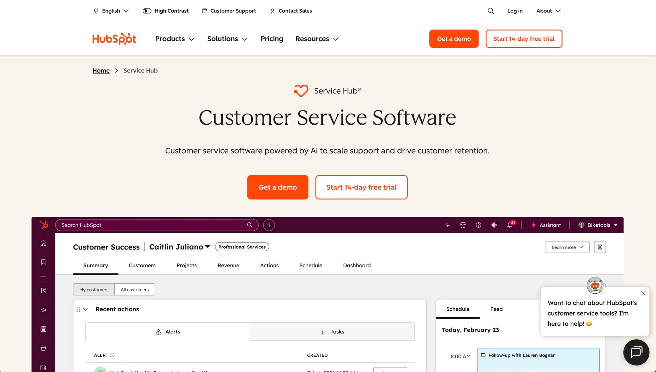Click the gear button next to Learn more
The image size is (656, 372).
pos(600,247)
